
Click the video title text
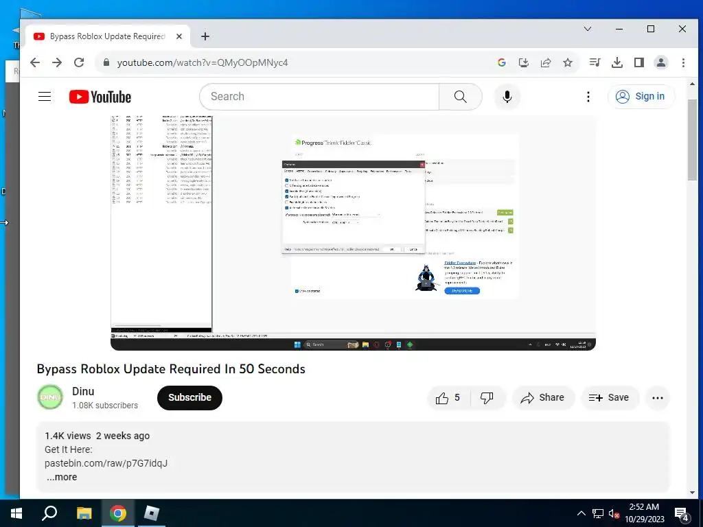click(x=171, y=368)
